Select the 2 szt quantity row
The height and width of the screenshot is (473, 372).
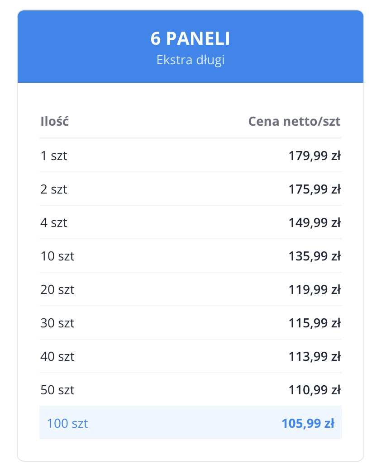pos(54,189)
